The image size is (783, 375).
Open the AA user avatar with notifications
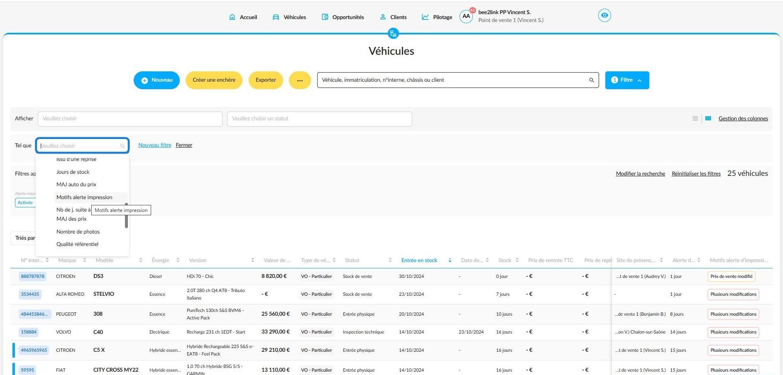[x=467, y=16]
